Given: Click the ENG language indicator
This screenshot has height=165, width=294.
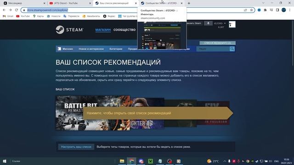Looking at the screenshot, I should (277, 161).
